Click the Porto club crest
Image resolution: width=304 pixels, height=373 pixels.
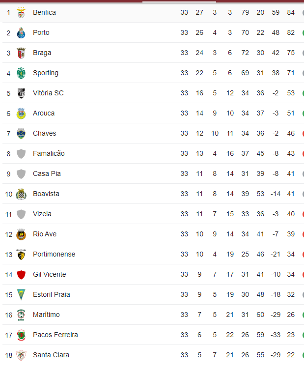coord(21,33)
